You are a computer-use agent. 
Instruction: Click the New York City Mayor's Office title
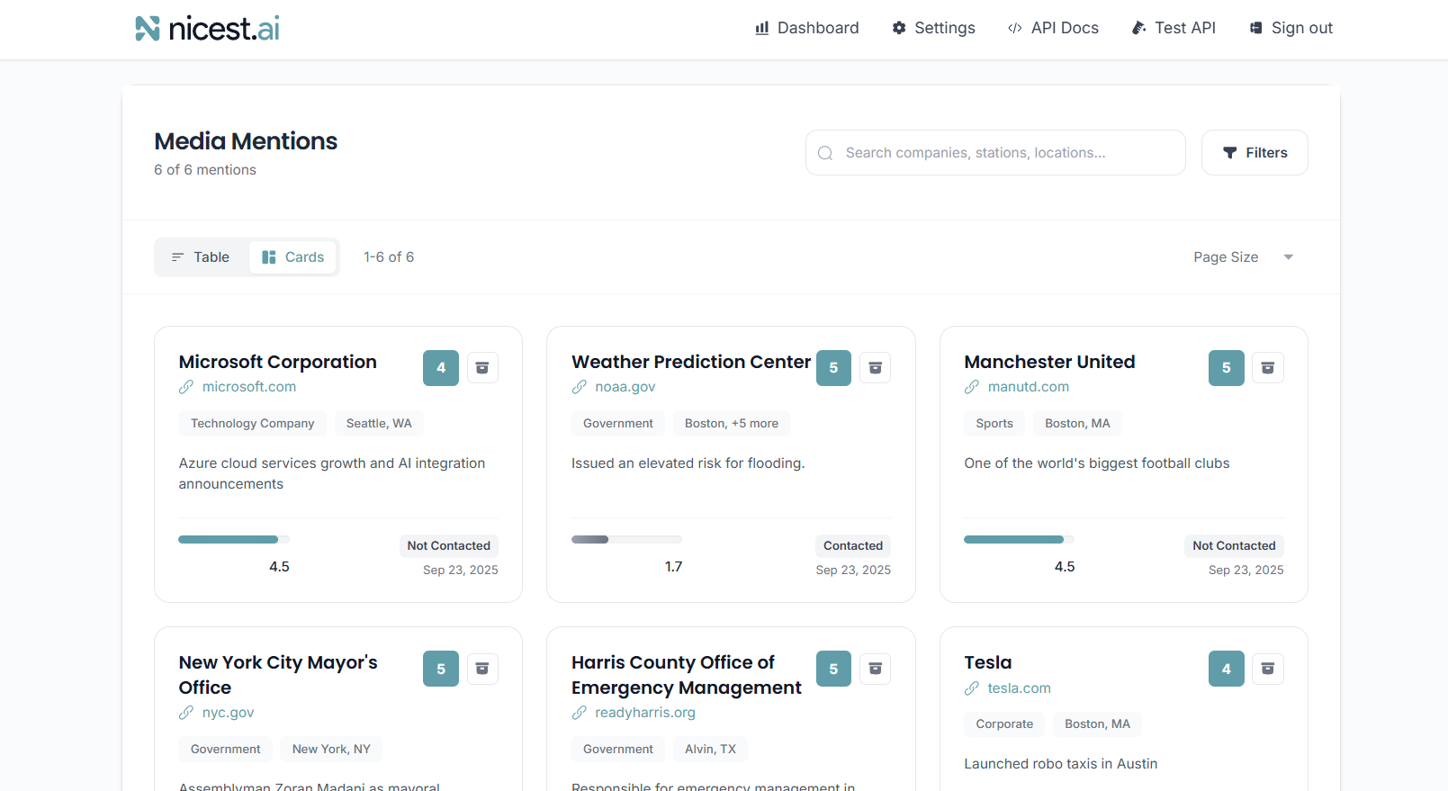[278, 675]
